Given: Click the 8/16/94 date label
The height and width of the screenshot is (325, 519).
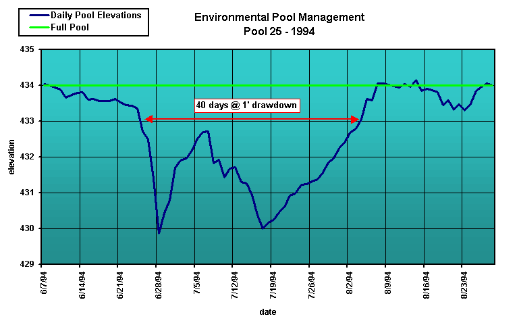Looking at the screenshot, I should tap(427, 285).
